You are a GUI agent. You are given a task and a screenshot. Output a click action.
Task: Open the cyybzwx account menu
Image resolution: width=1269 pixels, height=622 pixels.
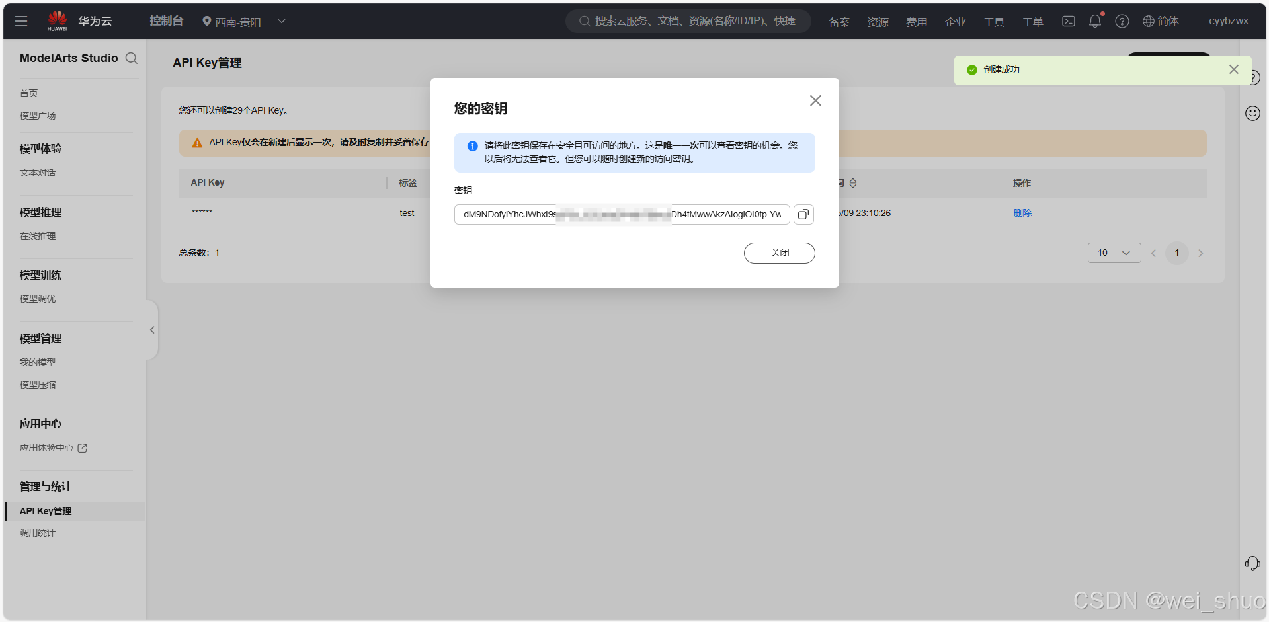point(1228,21)
